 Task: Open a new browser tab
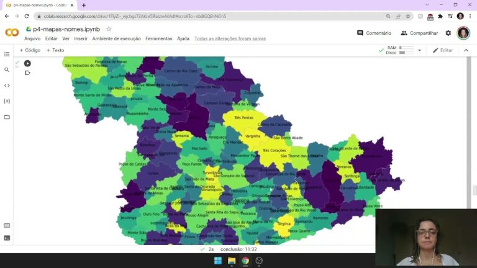(84, 5)
